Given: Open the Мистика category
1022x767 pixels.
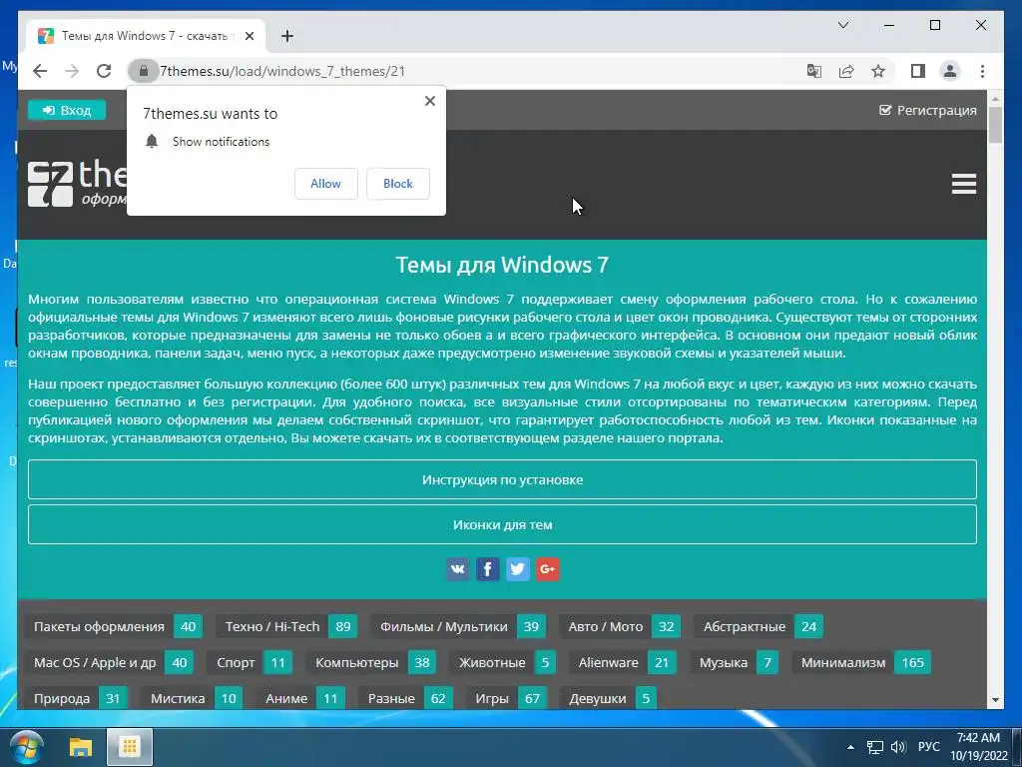Looking at the screenshot, I should click(x=193, y=698).
